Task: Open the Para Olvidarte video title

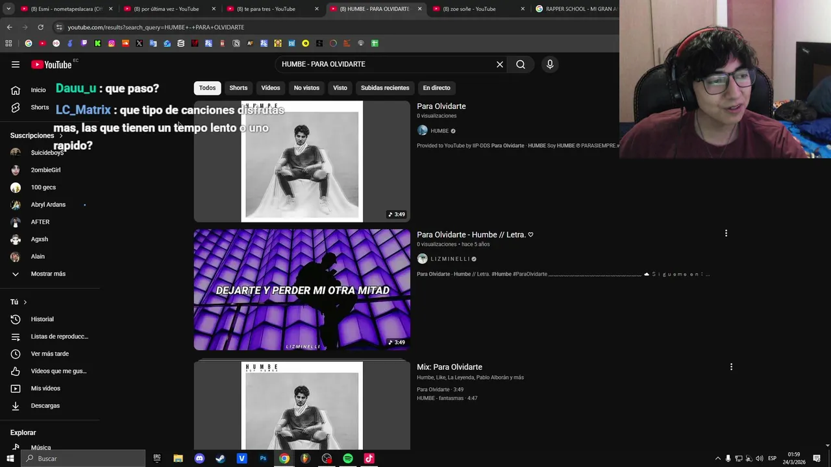Action: tap(441, 106)
